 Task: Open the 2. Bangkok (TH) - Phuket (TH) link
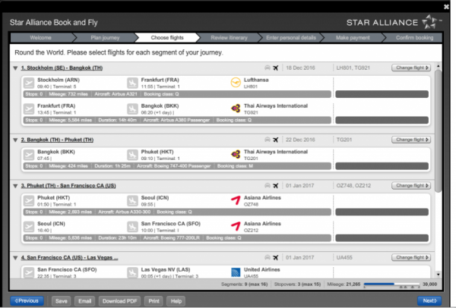click(57, 140)
